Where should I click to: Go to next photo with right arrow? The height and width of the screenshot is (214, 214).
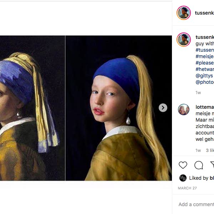163,108
